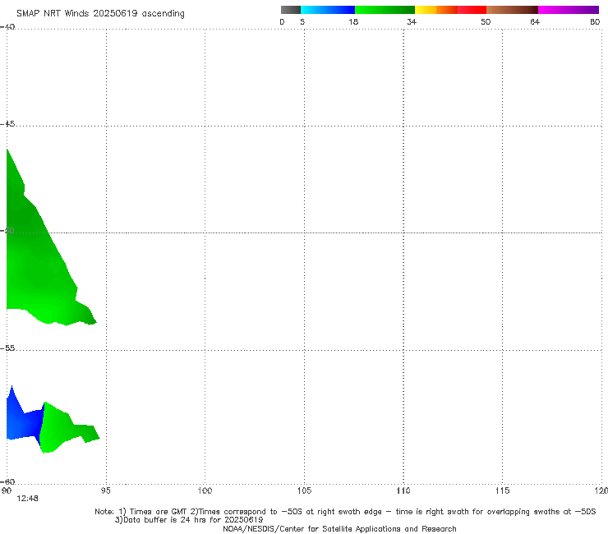Click the magenta-purple 64-80 color bar segment
Screen dimensions: 608x534
coord(569,10)
